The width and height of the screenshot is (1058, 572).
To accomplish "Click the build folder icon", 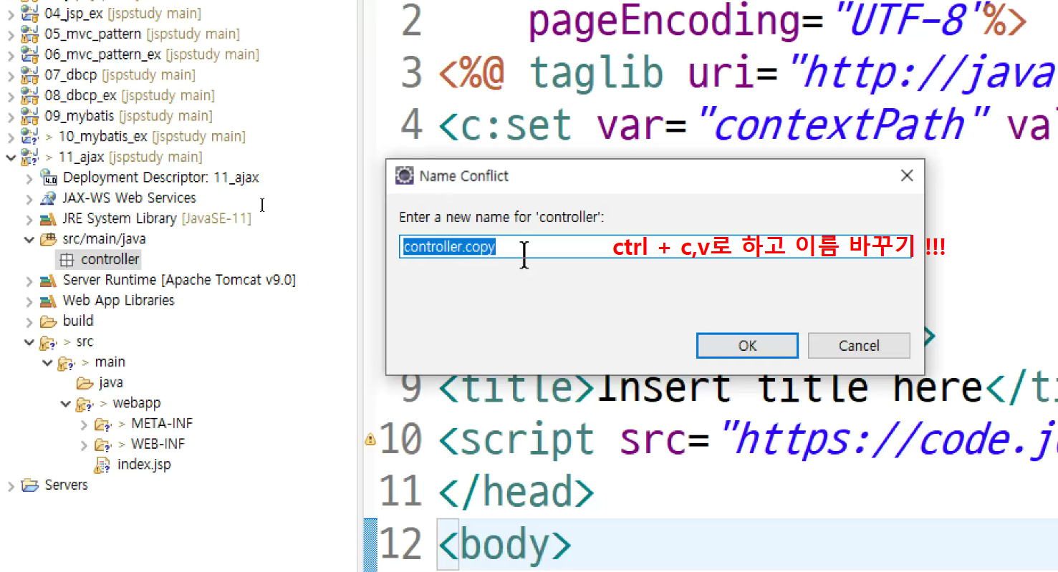I will tap(48, 321).
